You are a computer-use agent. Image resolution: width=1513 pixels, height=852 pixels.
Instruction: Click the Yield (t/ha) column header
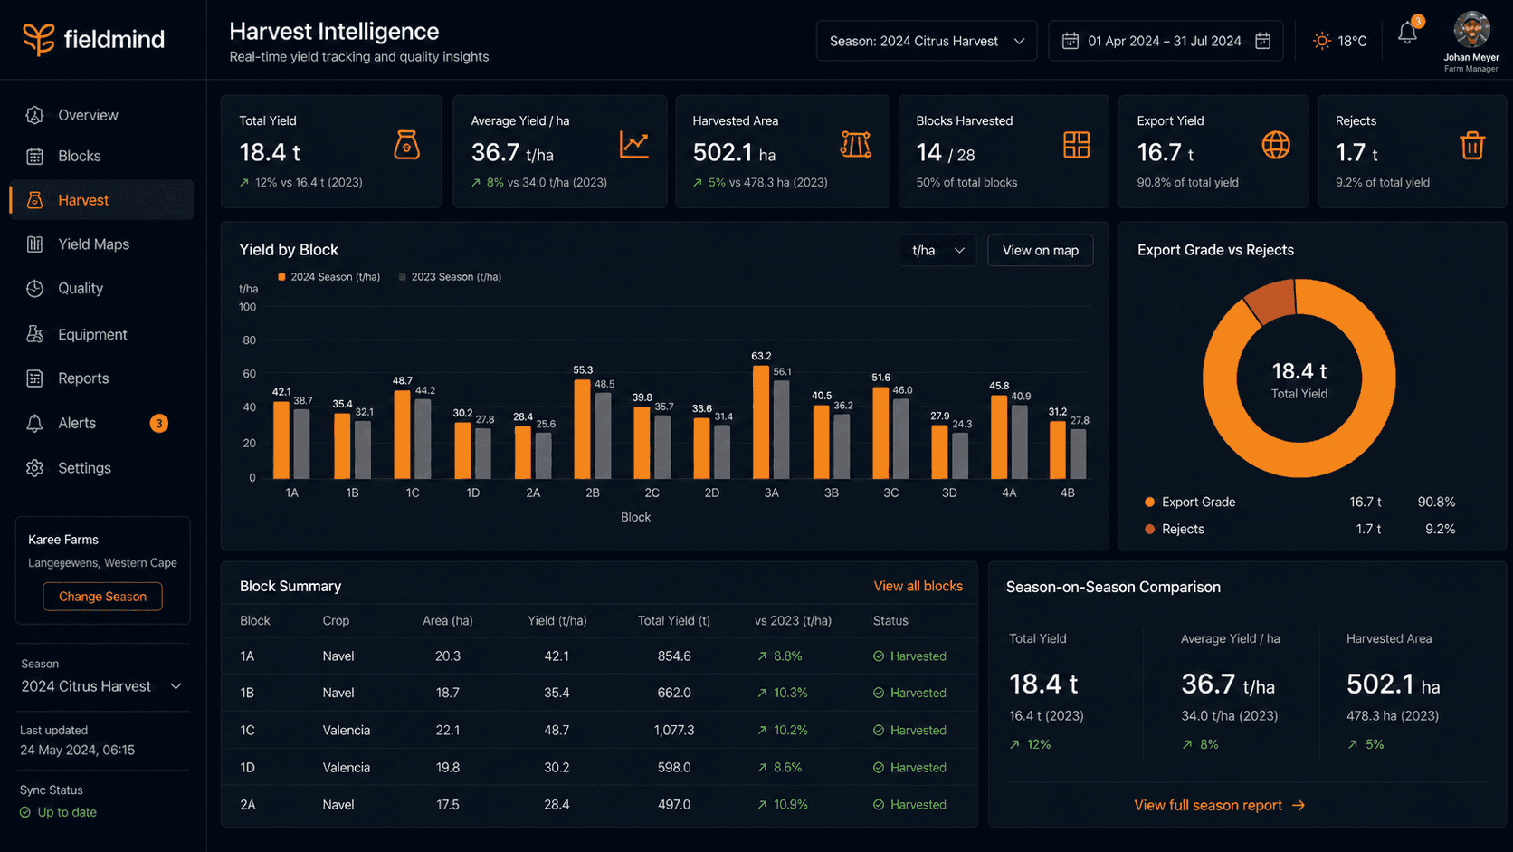[557, 621]
